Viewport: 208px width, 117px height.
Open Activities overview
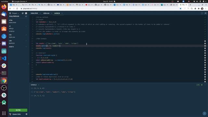[5, 1]
